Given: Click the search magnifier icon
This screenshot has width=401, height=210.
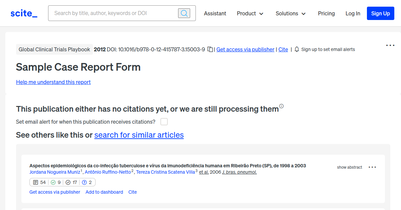Looking at the screenshot, I should 184,13.
